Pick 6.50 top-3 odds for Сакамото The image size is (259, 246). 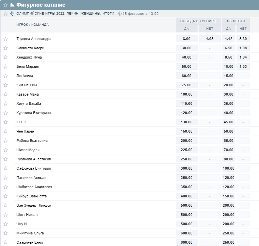(228, 48)
